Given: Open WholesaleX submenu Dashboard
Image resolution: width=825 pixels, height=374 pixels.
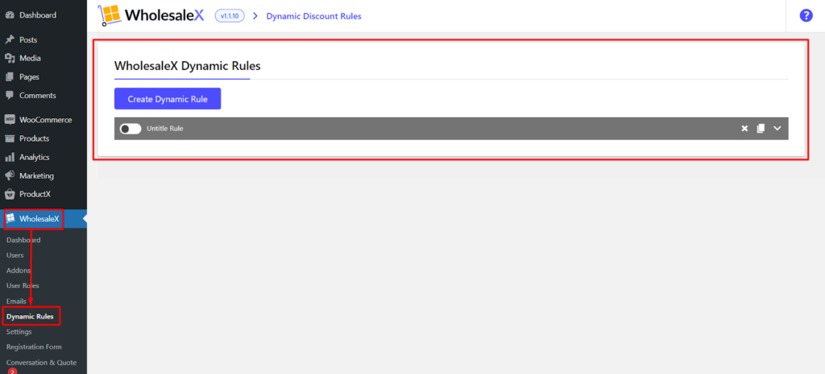Looking at the screenshot, I should coord(23,240).
